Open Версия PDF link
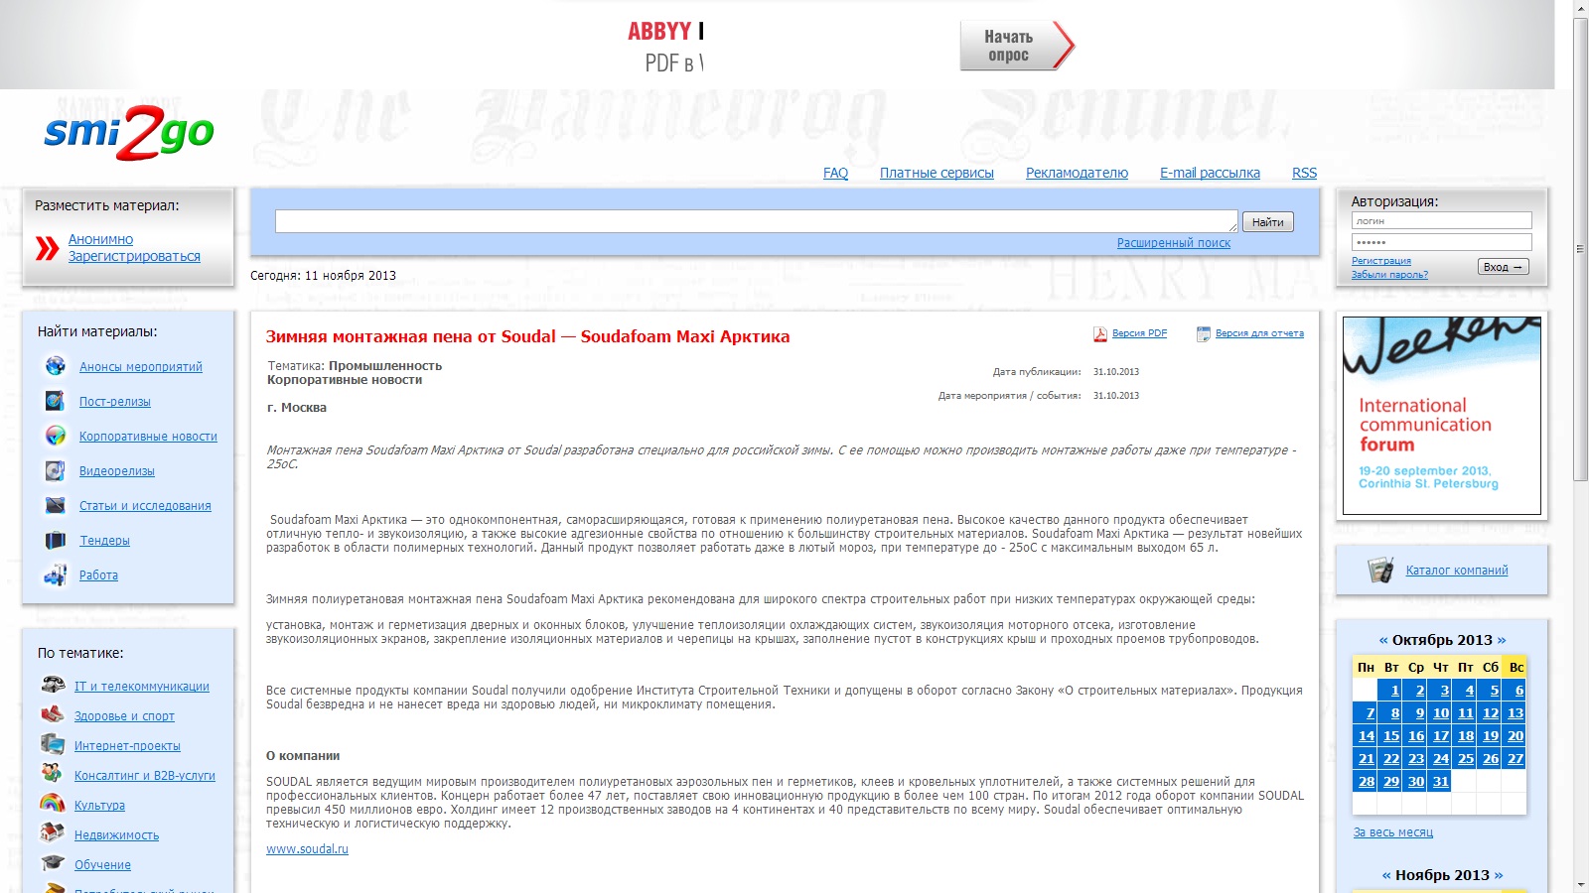Image resolution: width=1589 pixels, height=893 pixels. point(1139,333)
